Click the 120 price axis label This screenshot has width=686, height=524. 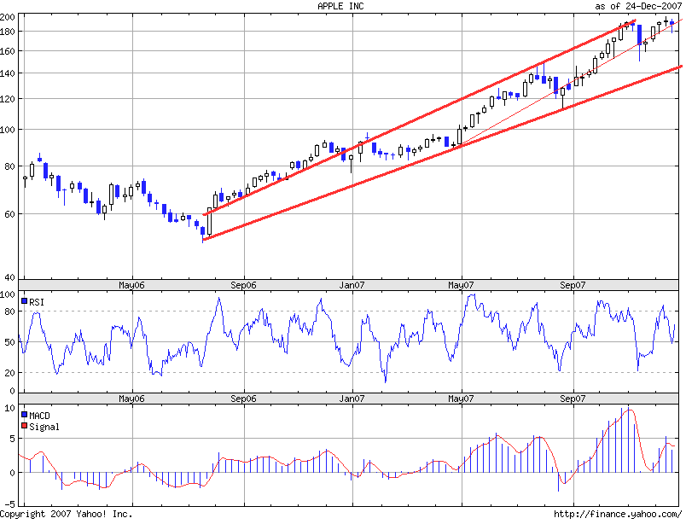click(8, 99)
